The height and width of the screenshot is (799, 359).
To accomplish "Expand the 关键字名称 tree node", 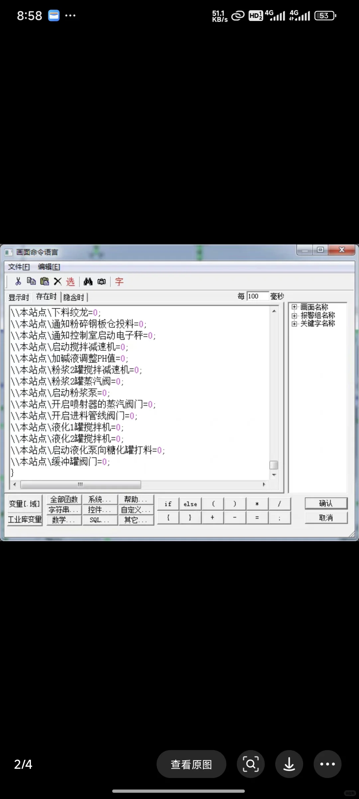I will [294, 324].
